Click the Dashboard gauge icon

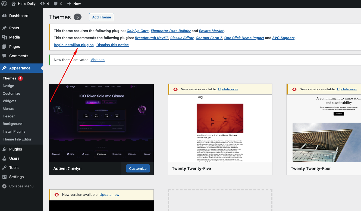click(x=4, y=16)
